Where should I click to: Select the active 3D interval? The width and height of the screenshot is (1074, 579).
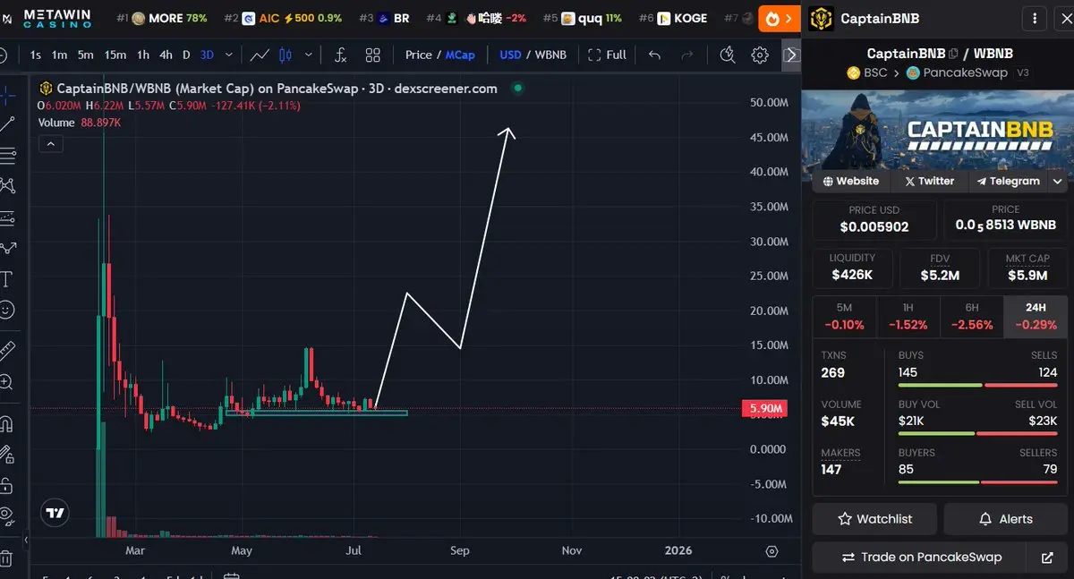pyautogui.click(x=207, y=55)
